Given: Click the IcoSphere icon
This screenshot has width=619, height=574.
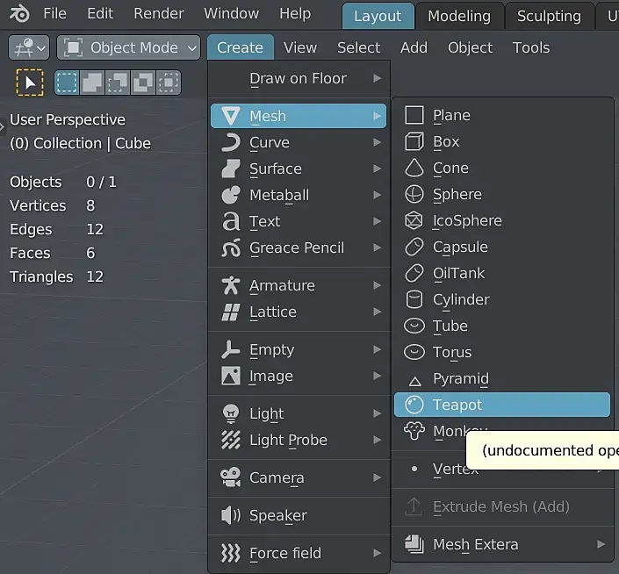Looking at the screenshot, I should (x=414, y=220).
